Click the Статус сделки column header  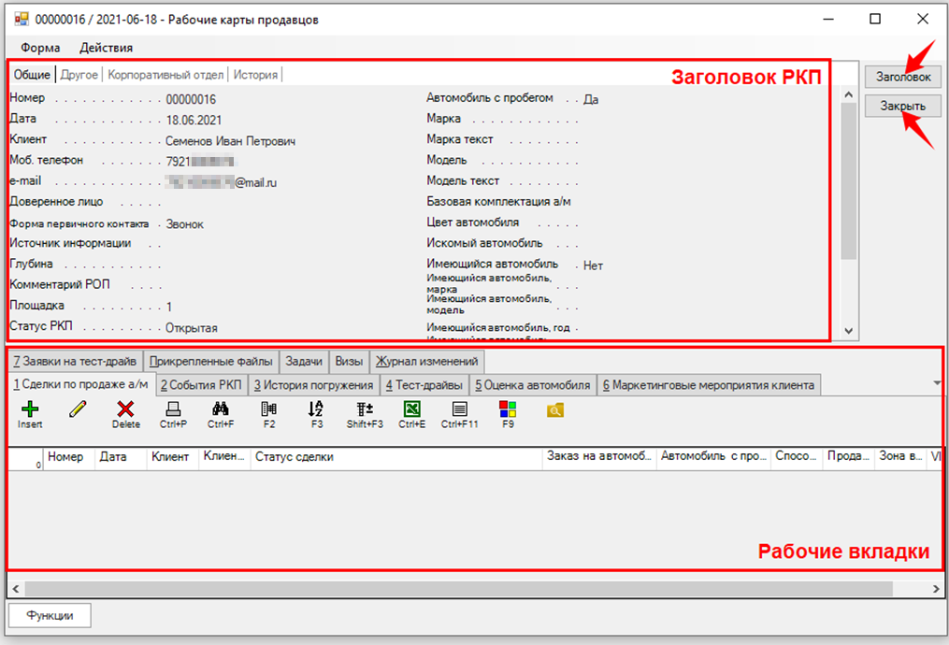coord(294,457)
